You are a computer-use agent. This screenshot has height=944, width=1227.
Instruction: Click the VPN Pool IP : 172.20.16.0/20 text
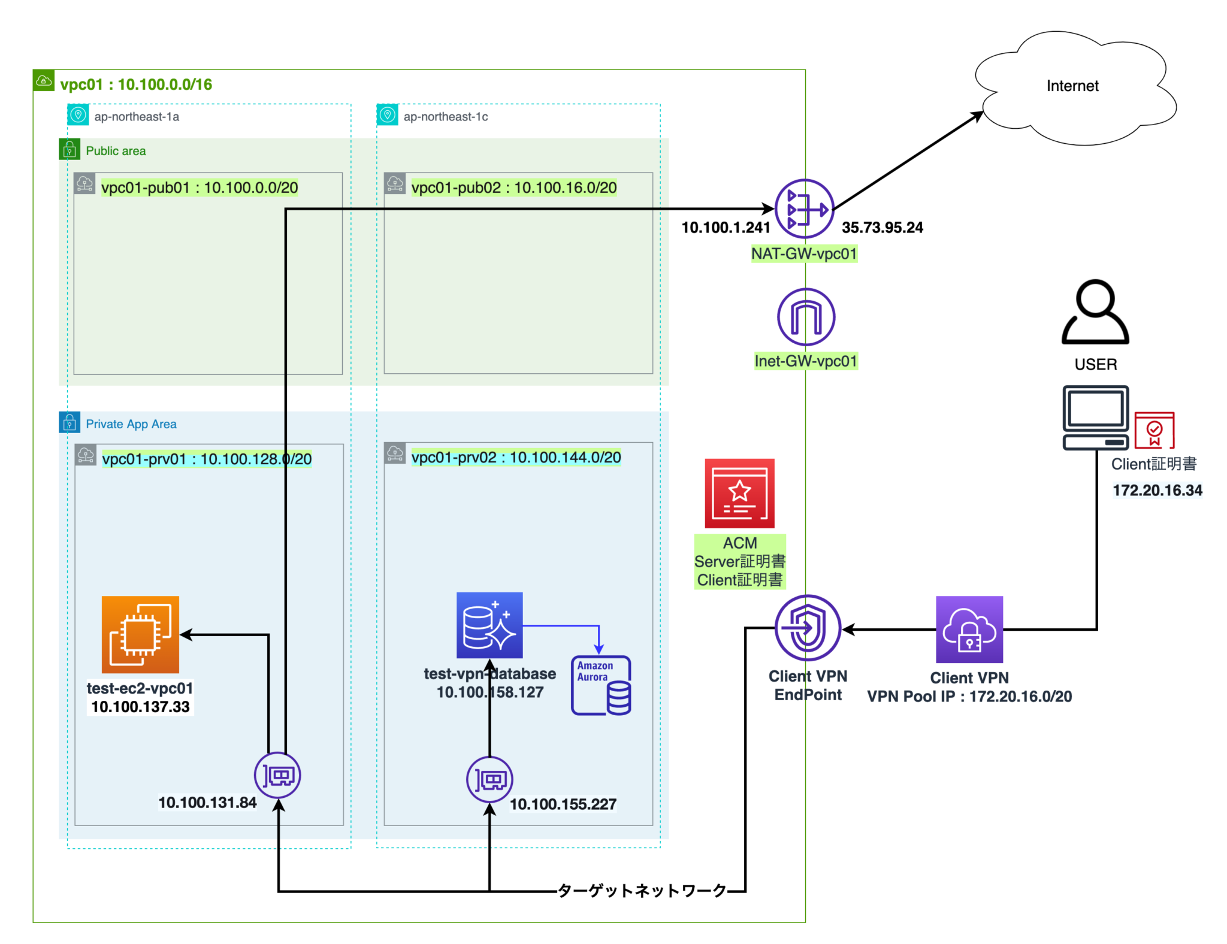[x=969, y=697]
